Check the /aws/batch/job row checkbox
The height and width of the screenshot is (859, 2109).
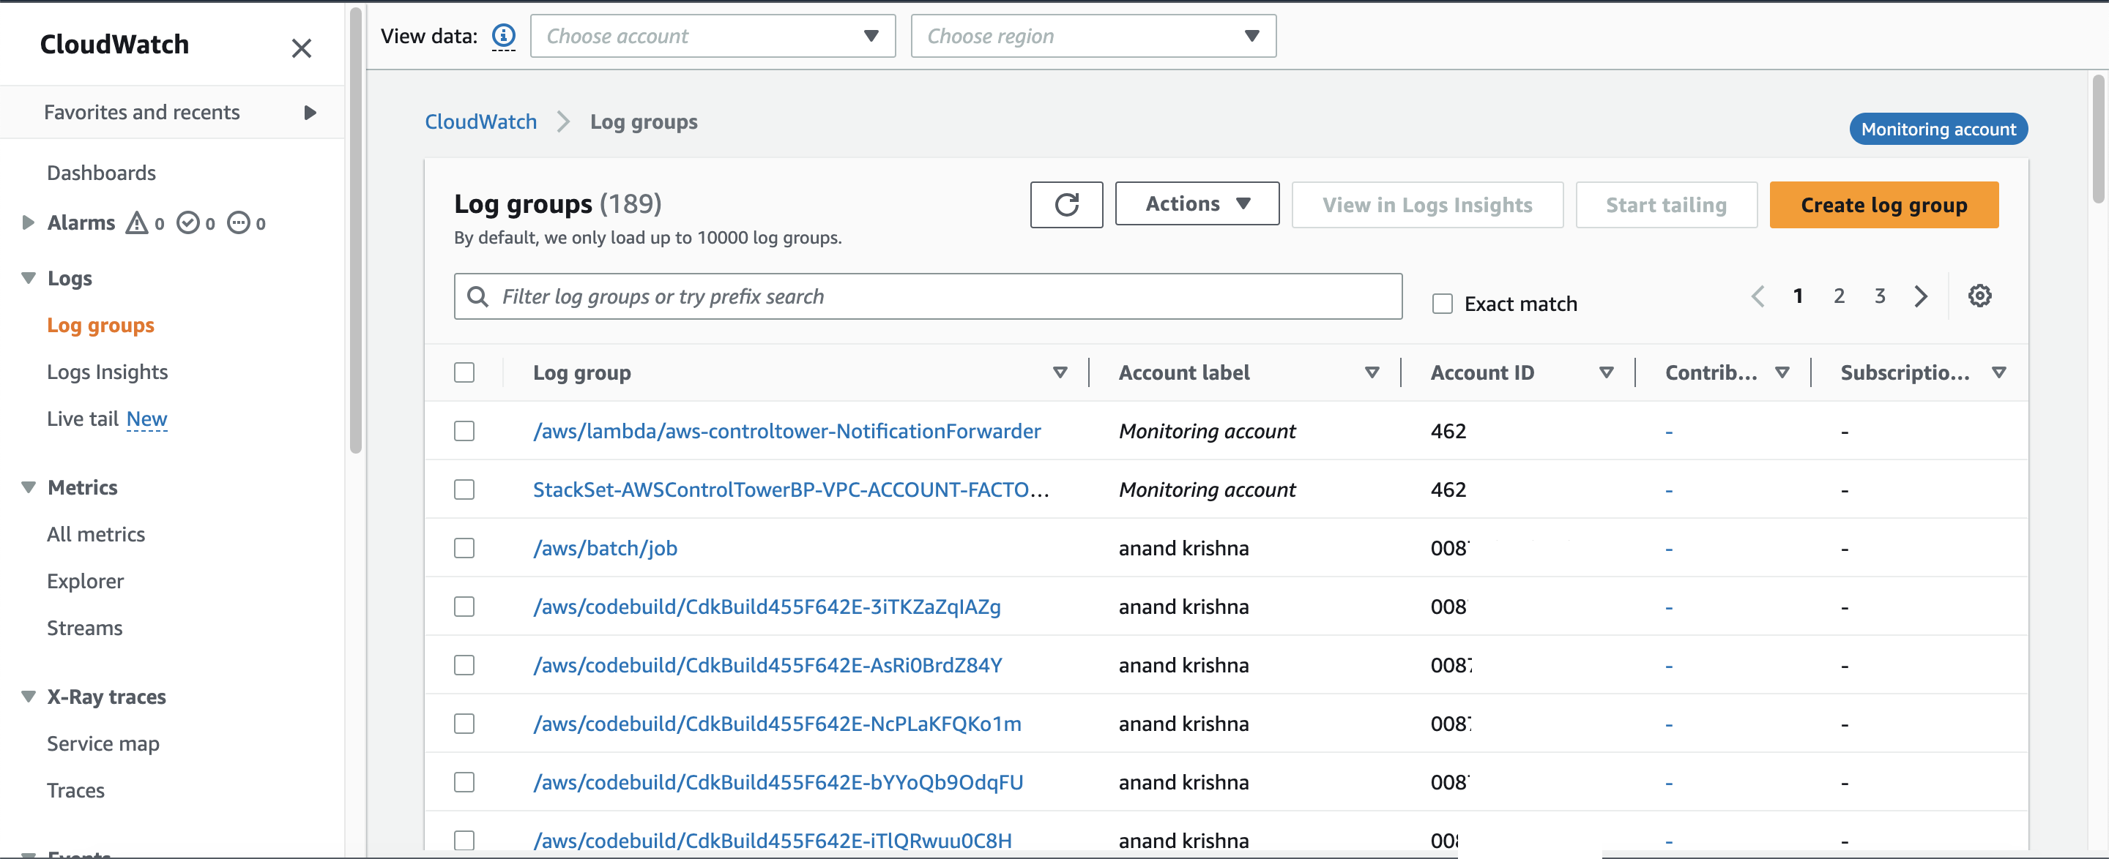(464, 547)
